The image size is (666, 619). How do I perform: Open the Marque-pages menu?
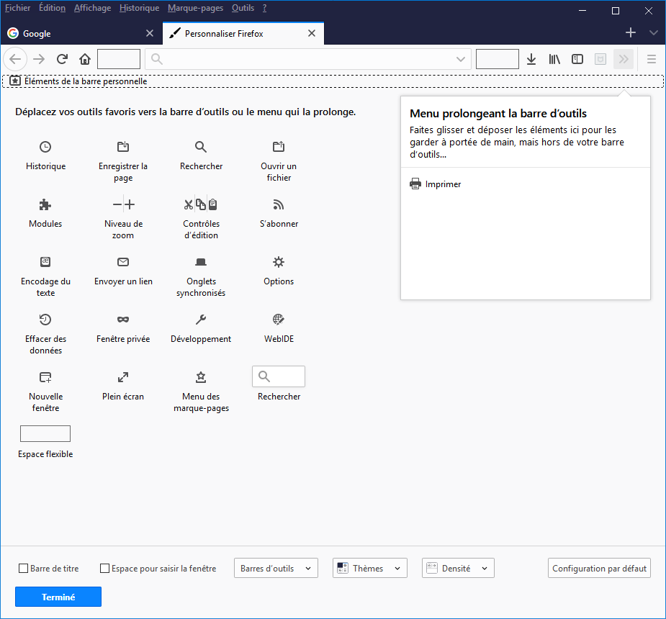coord(195,8)
